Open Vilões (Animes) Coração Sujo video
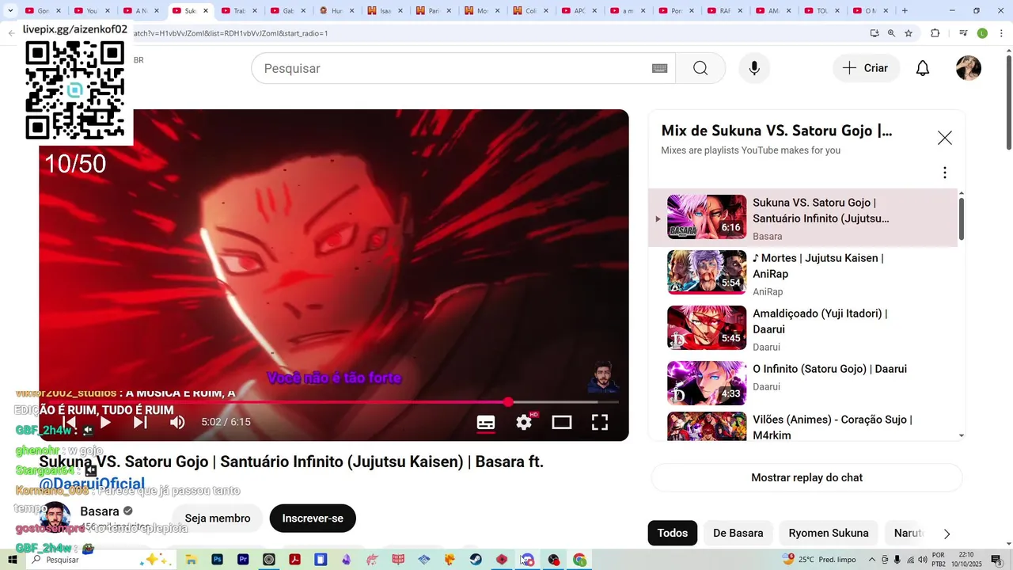Viewport: 1013px width, 570px height. pyautogui.click(x=802, y=426)
